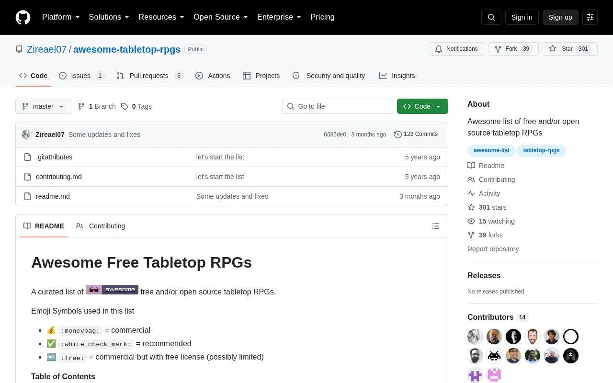
Task: Expand the master branch dropdown
Action: click(x=43, y=106)
